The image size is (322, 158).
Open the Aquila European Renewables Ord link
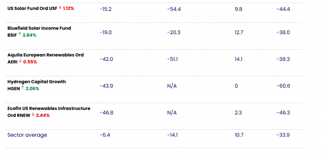pyautogui.click(x=46, y=55)
